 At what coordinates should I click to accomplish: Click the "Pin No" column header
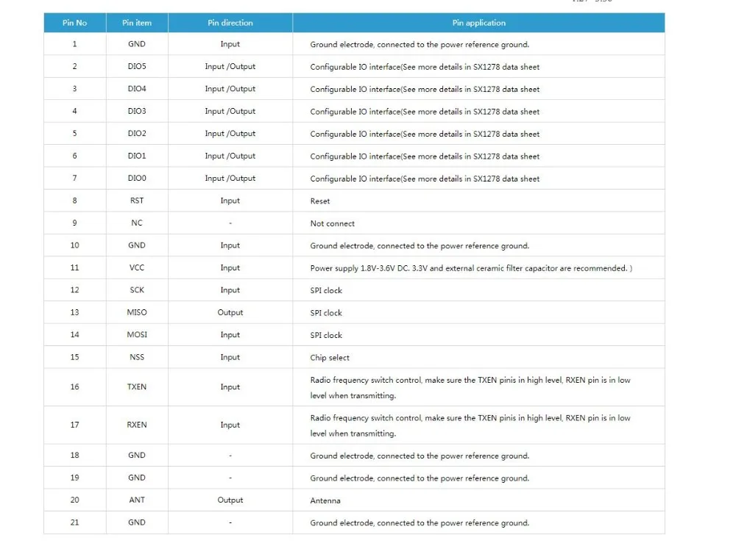tap(74, 23)
